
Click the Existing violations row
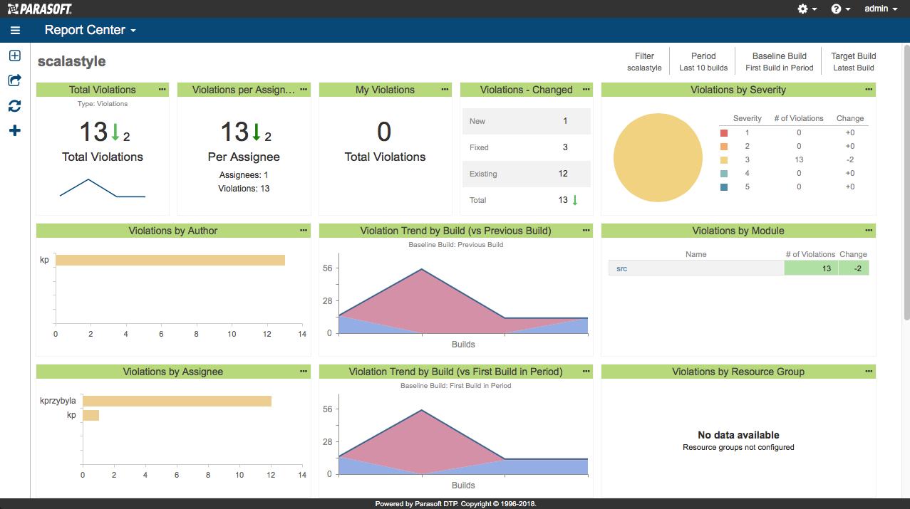coord(527,174)
